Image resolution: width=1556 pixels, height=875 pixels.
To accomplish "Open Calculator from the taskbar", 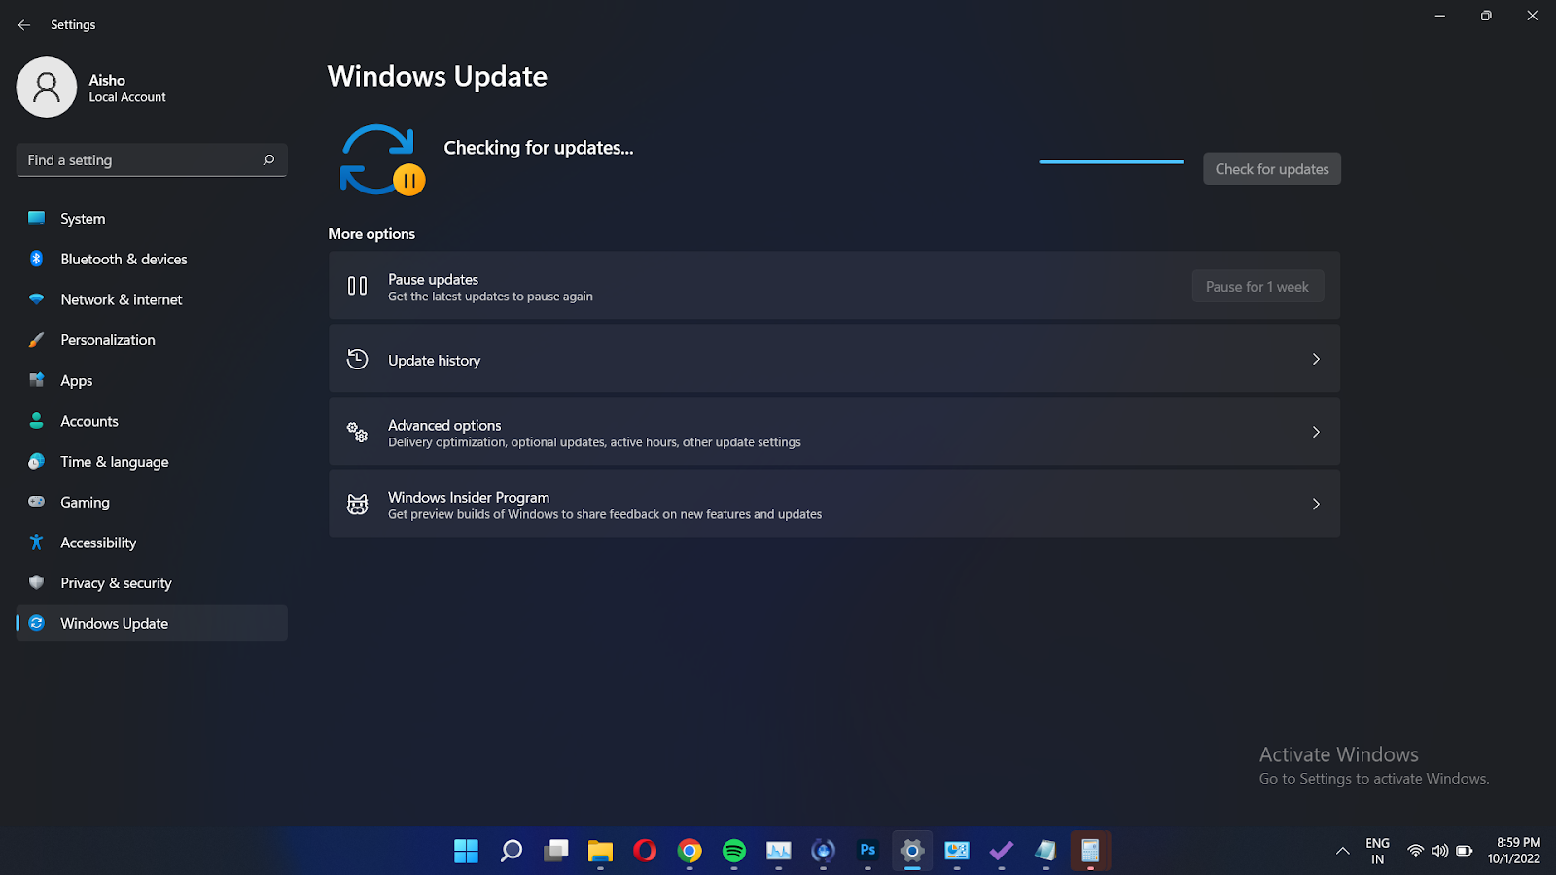I will point(1091,852).
